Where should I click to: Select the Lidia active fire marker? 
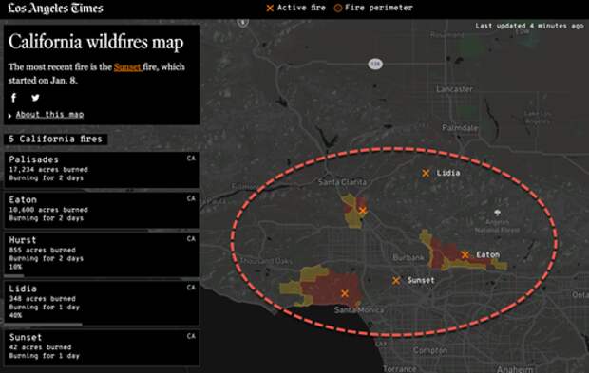pyautogui.click(x=426, y=174)
